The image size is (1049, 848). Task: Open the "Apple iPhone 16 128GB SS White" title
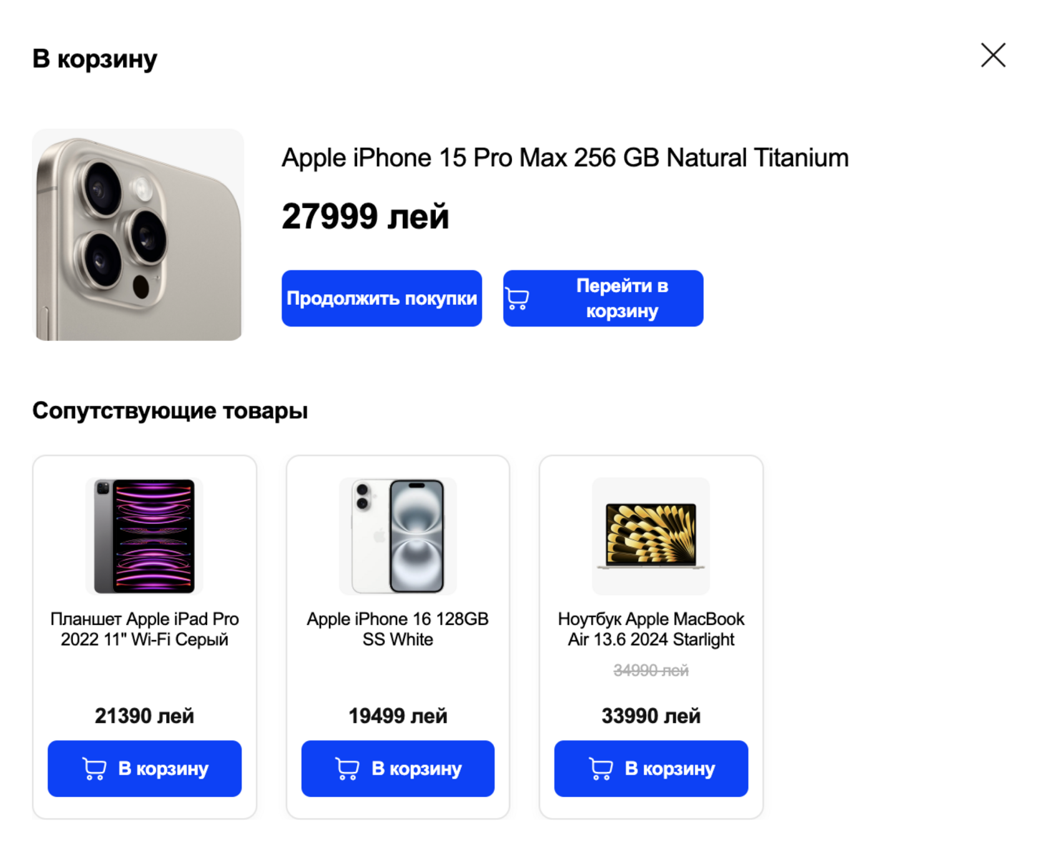coord(398,629)
